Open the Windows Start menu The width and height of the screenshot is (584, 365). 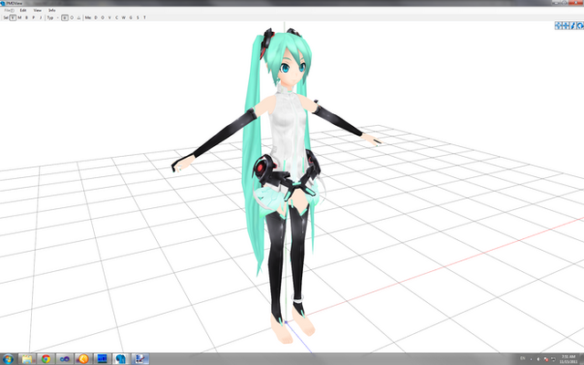coord(8,359)
